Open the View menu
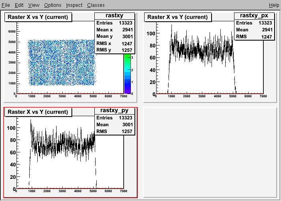The image size is (281, 201). pyautogui.click(x=34, y=5)
